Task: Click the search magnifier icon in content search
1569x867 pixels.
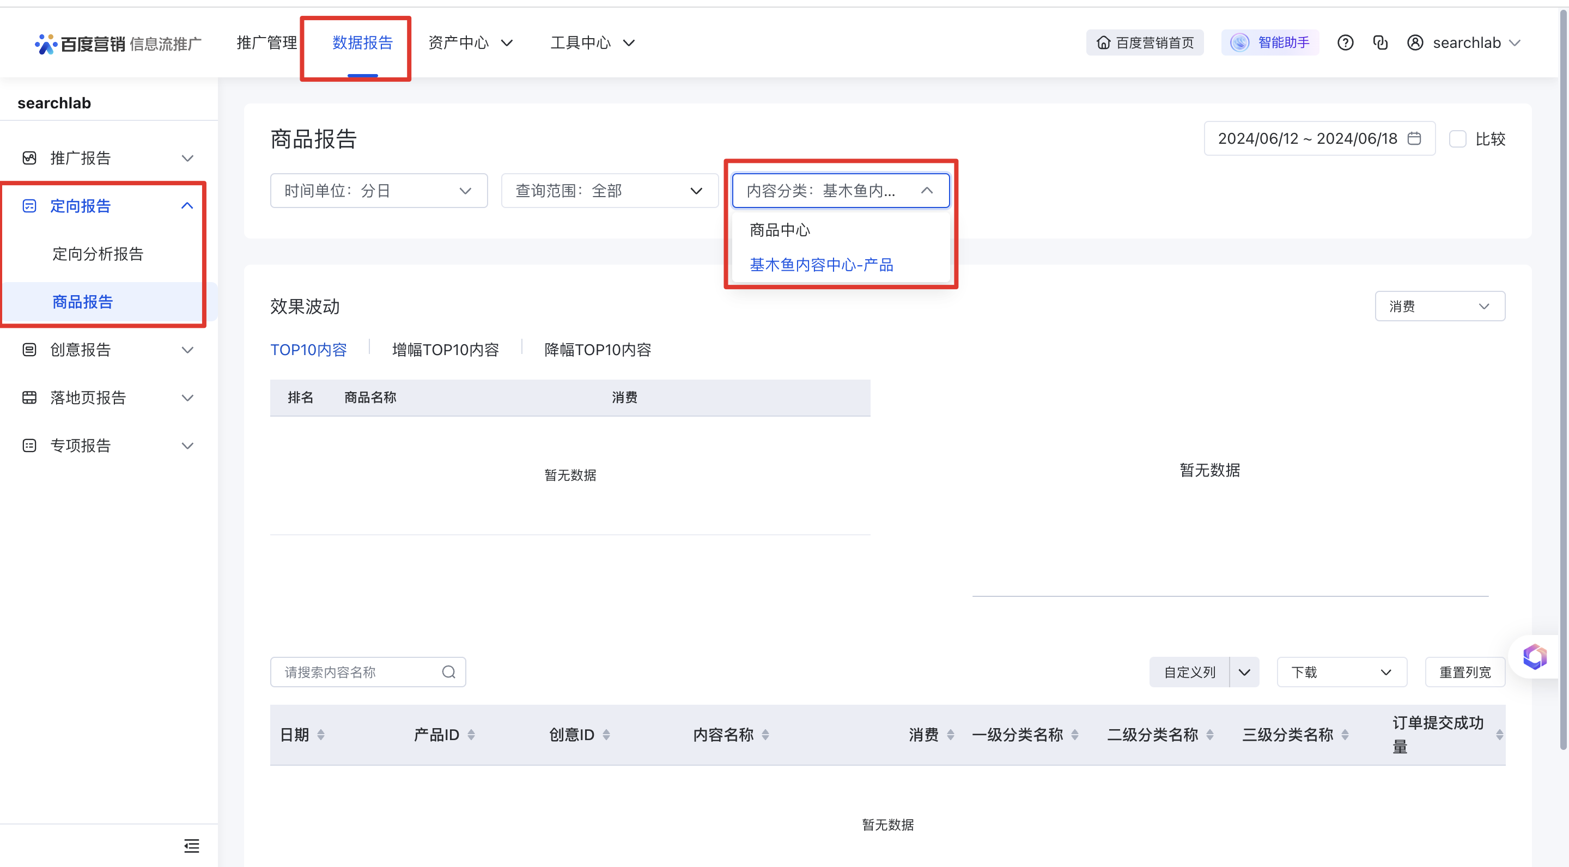Action: point(449,671)
